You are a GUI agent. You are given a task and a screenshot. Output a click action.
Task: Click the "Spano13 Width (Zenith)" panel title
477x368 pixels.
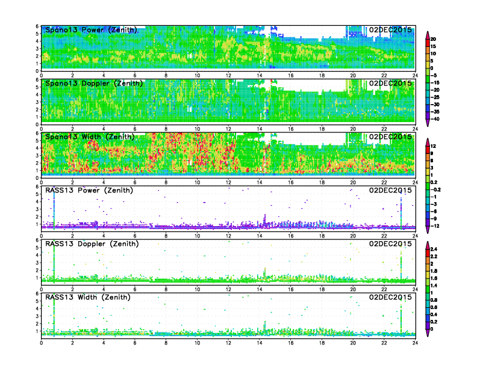90,136
